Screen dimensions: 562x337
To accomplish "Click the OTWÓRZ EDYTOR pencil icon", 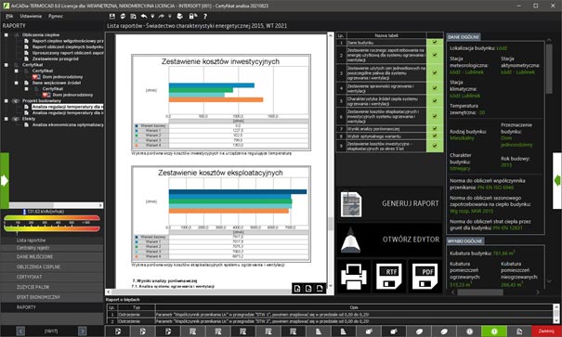I will tap(350, 240).
